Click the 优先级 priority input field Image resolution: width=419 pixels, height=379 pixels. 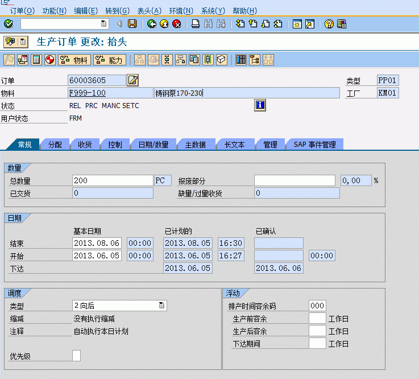tap(76, 356)
